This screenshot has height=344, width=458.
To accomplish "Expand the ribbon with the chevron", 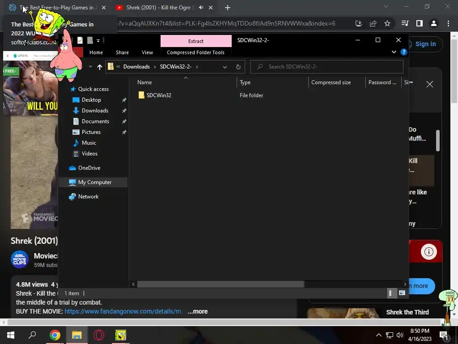I will pyautogui.click(x=394, y=52).
